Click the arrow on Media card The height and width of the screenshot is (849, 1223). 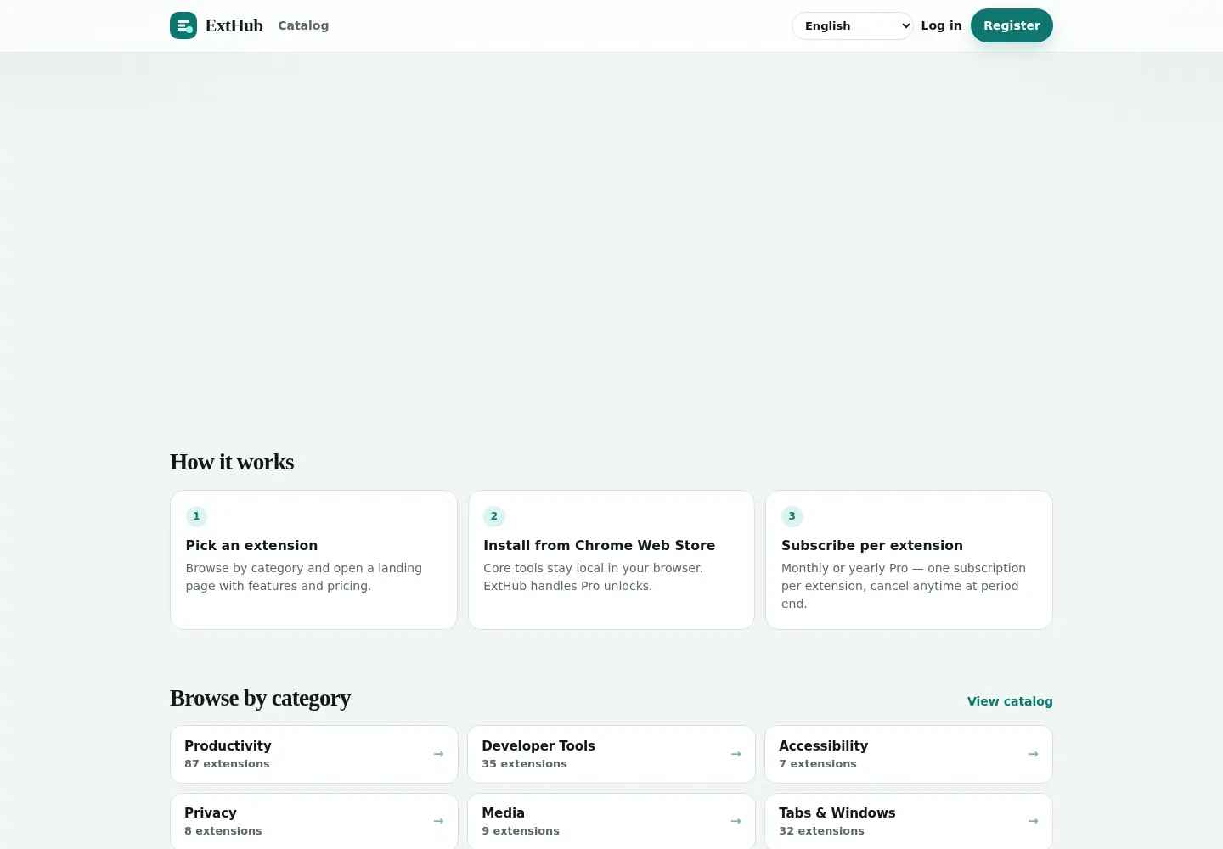click(x=735, y=821)
